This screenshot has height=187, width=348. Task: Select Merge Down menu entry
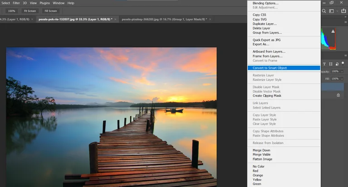click(261, 150)
